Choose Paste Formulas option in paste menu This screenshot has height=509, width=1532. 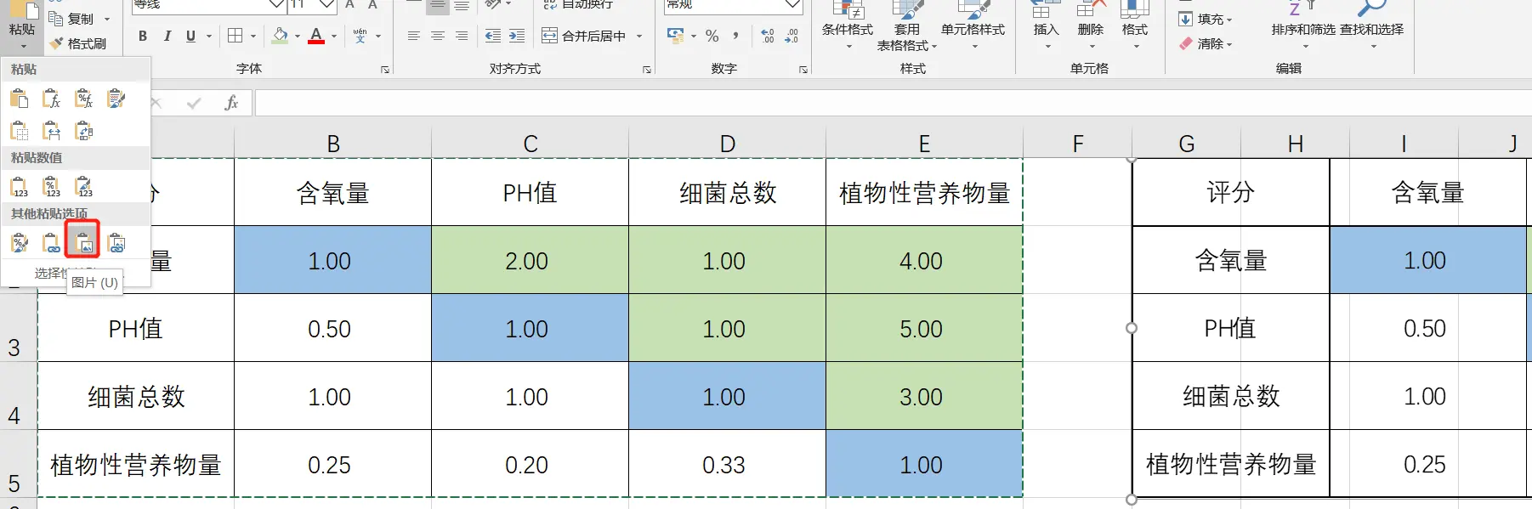[51, 99]
